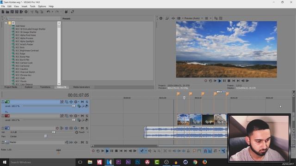The height and width of the screenshot is (166, 296).
Task: Click the Video FX search input field
Action: [x=34, y=18]
